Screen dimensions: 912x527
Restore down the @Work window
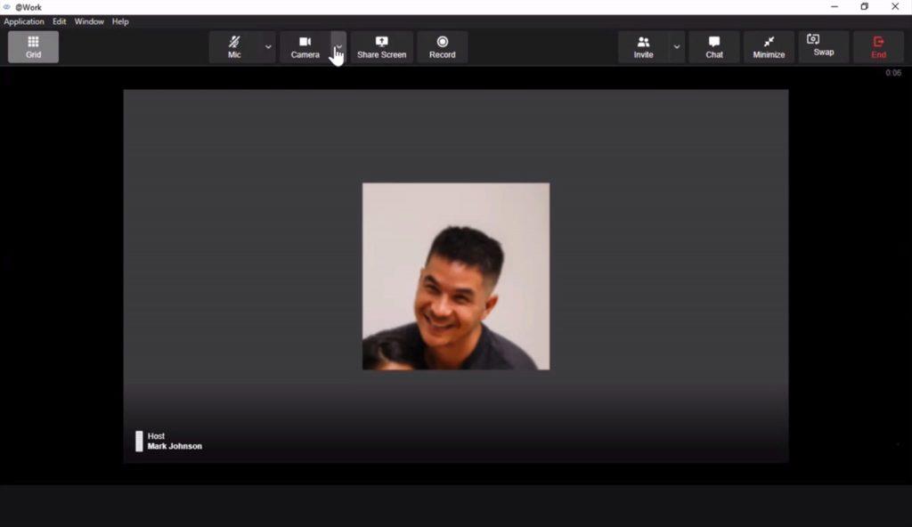(864, 7)
